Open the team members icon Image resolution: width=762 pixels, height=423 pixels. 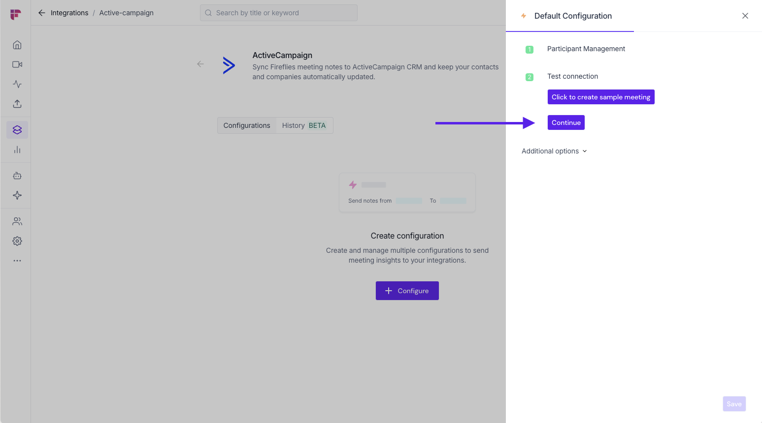17,221
